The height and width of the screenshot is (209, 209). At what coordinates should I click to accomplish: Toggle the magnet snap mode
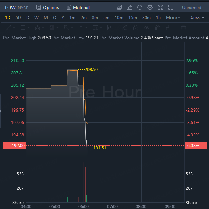(158, 28)
